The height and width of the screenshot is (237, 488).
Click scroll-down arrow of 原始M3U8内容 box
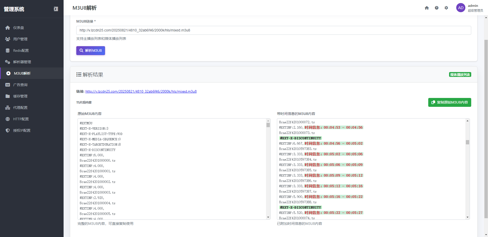click(268, 217)
